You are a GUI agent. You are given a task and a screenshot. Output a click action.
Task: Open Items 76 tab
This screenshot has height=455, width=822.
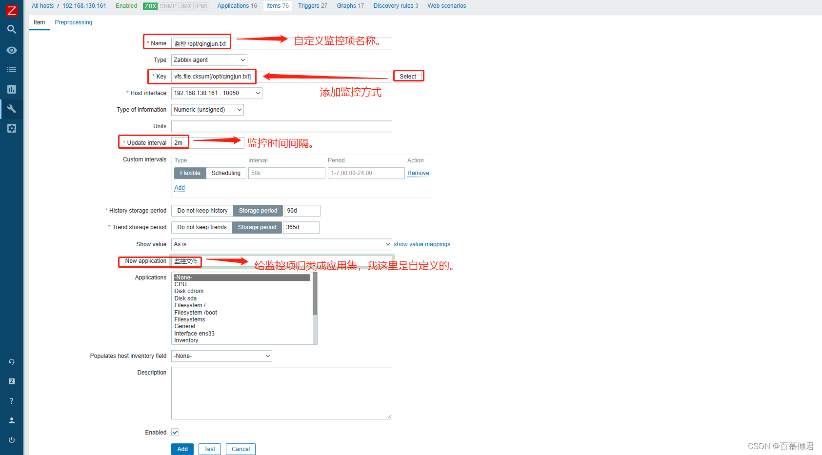tap(278, 6)
